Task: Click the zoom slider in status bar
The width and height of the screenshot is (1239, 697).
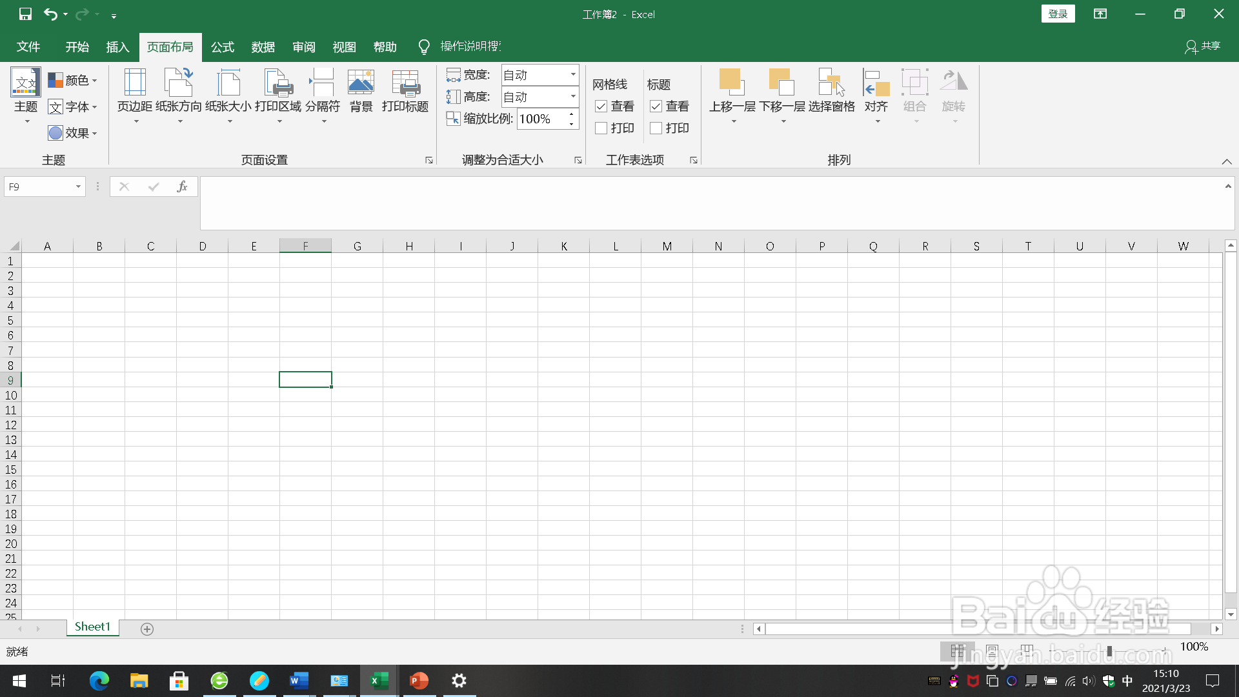Action: 1109,651
